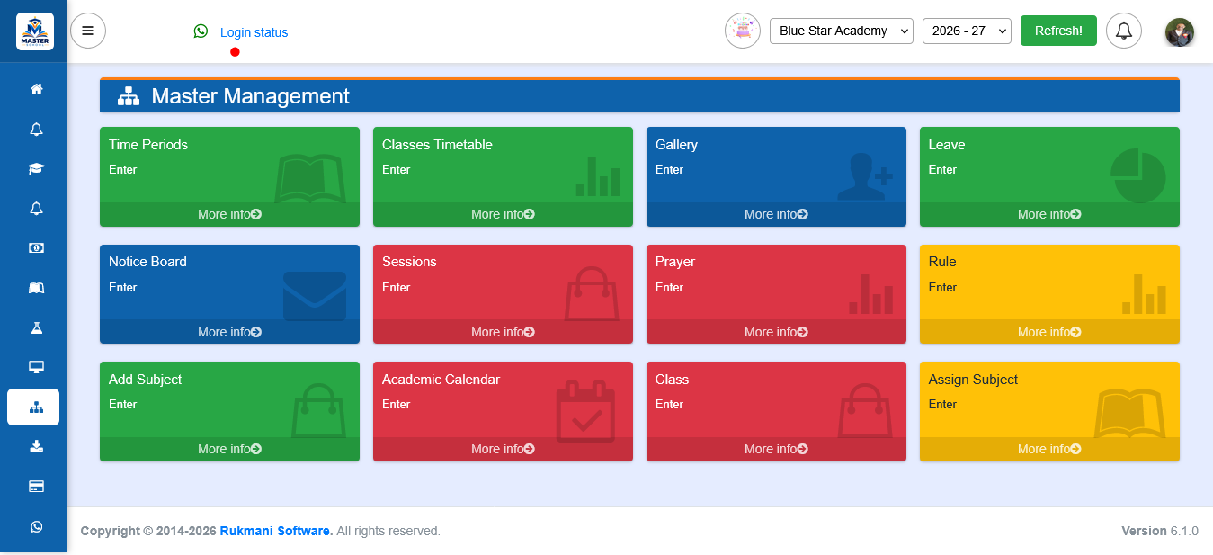Open the 2026 - 27 session dropdown
The height and width of the screenshot is (555, 1213).
[967, 31]
